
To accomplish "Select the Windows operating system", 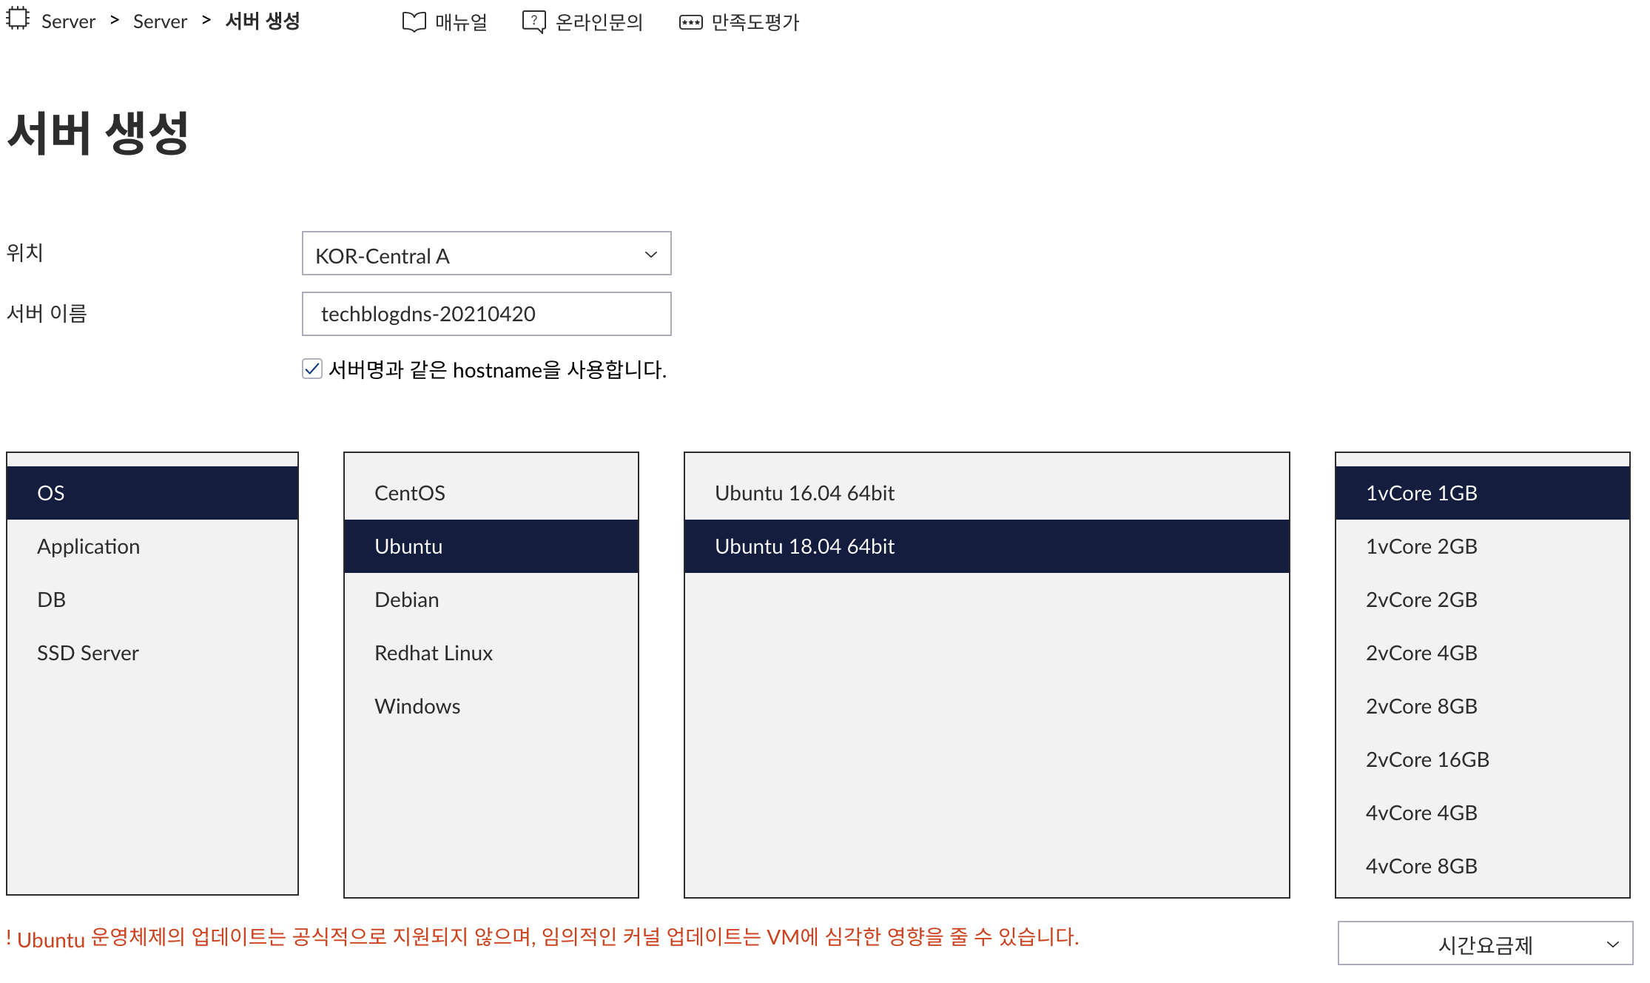I will 417,706.
